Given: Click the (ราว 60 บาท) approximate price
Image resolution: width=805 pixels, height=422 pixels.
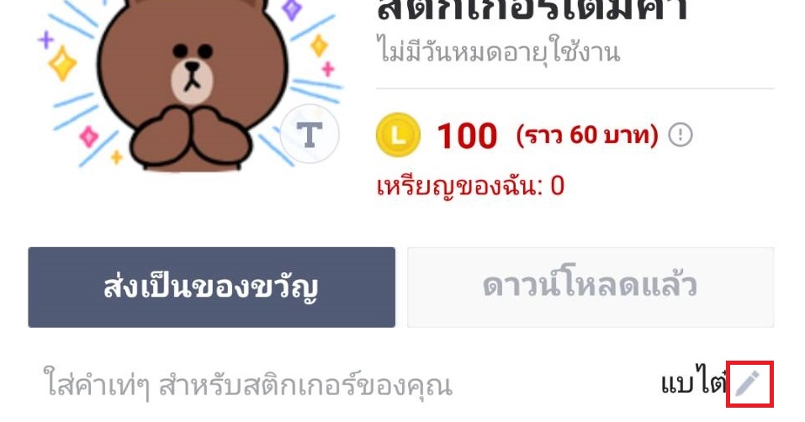Looking at the screenshot, I should pos(587,135).
